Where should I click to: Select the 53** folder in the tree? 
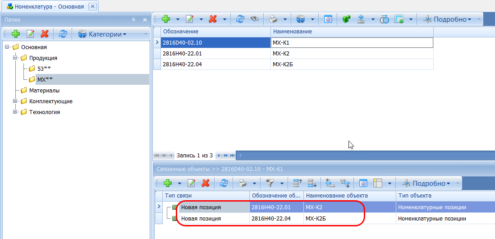44,69
